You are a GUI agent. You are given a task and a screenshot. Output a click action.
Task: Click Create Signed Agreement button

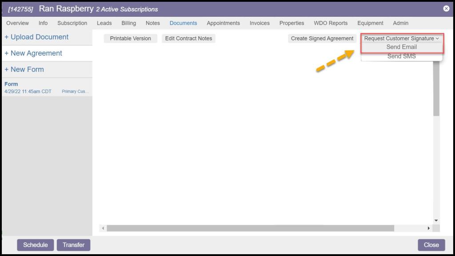[322, 39]
